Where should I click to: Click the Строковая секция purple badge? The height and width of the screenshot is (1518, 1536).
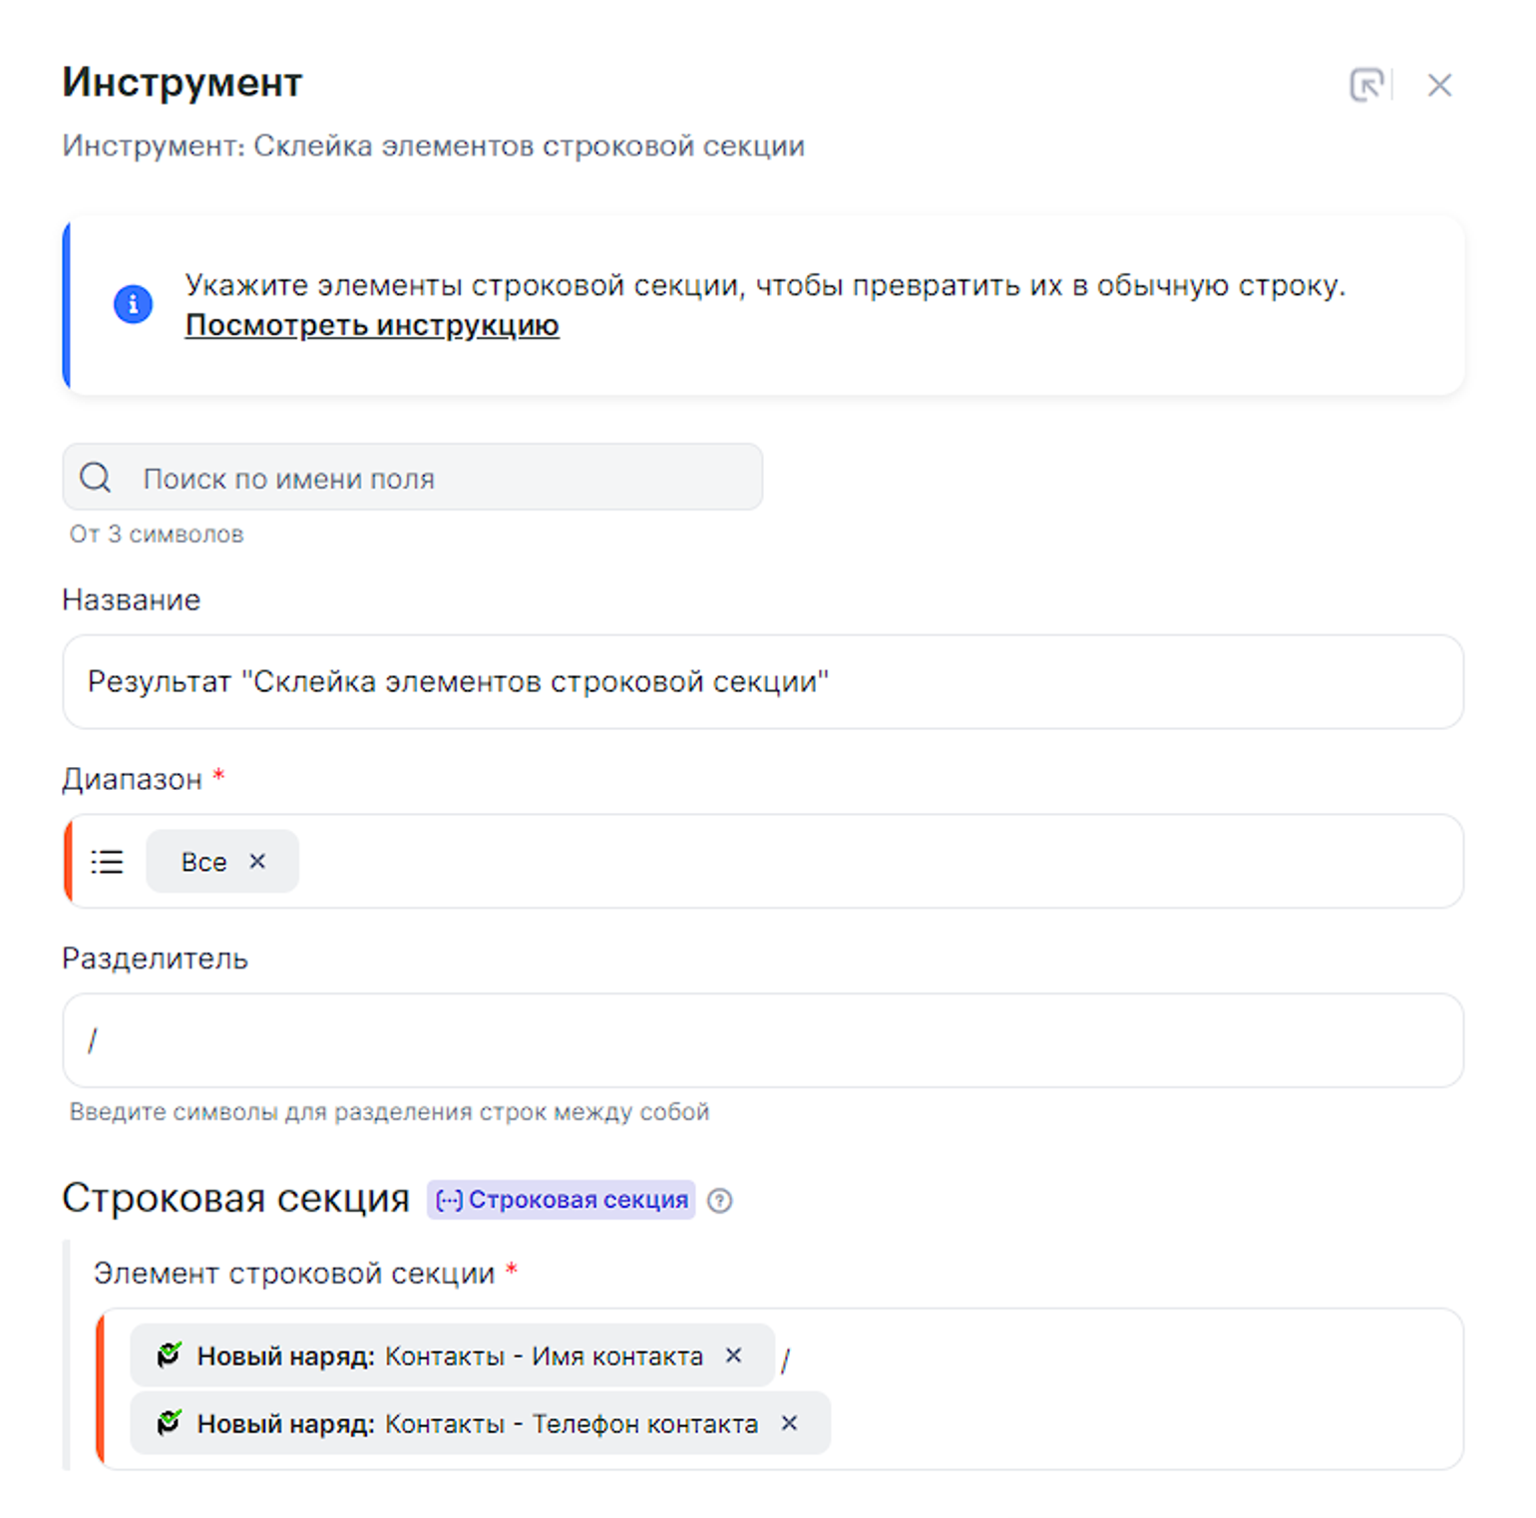click(562, 1200)
